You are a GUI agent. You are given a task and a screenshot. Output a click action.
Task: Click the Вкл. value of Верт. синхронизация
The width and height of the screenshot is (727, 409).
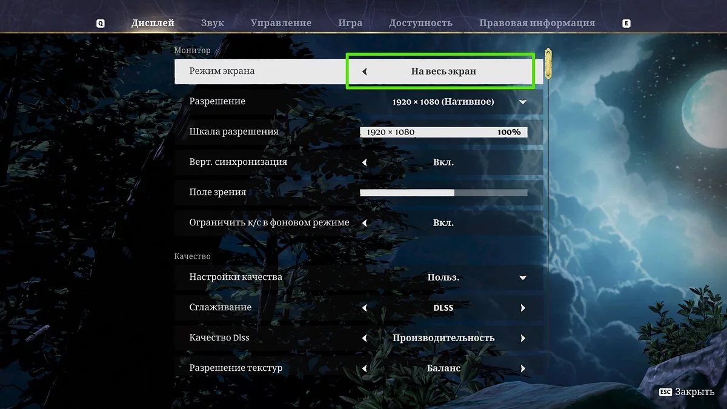443,162
